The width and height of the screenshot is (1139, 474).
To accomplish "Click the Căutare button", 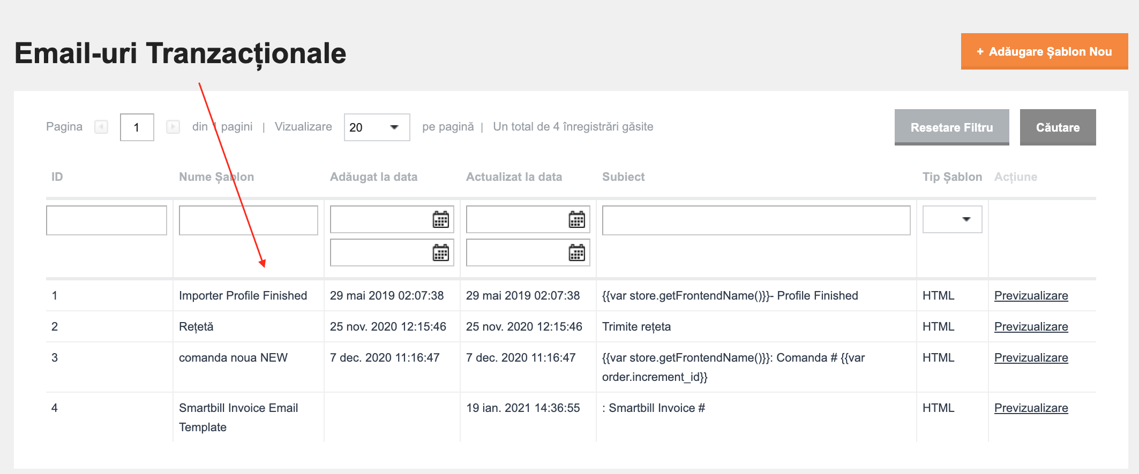I will pyautogui.click(x=1058, y=127).
